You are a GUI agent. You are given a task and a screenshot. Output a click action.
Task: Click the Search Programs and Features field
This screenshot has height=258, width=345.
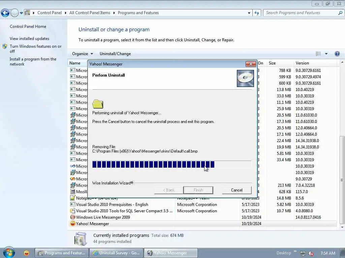click(301, 13)
